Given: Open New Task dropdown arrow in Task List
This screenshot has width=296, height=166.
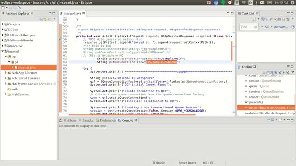Looking at the screenshot, I should point(259,19).
